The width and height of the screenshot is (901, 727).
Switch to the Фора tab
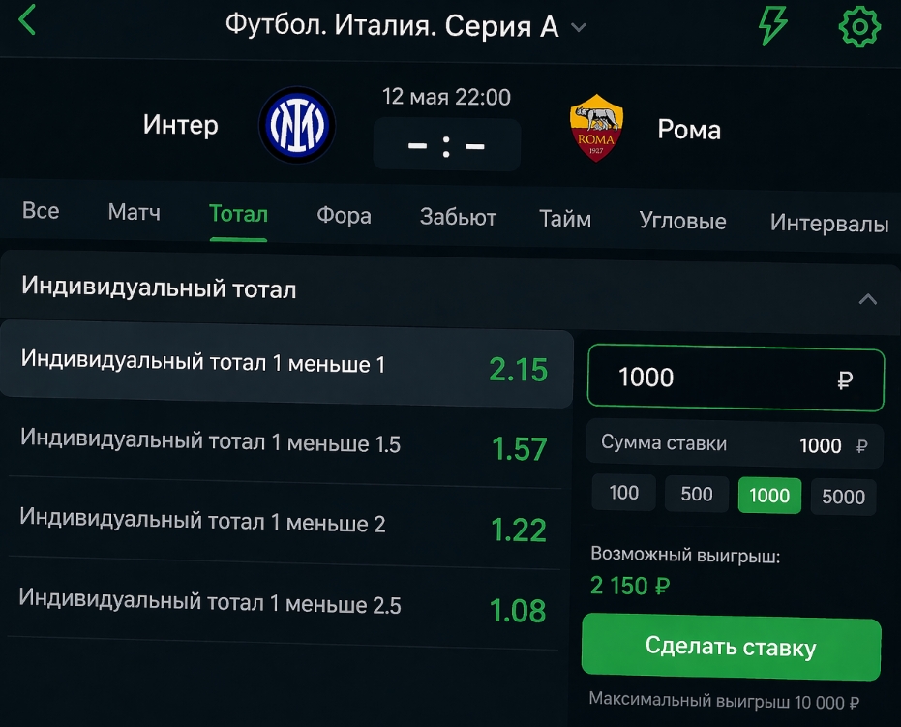click(x=344, y=216)
